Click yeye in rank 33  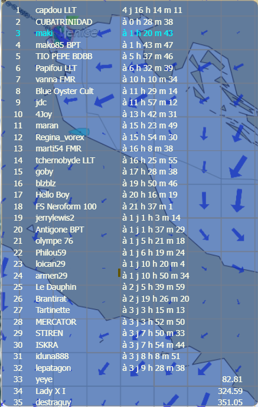(x=44, y=379)
